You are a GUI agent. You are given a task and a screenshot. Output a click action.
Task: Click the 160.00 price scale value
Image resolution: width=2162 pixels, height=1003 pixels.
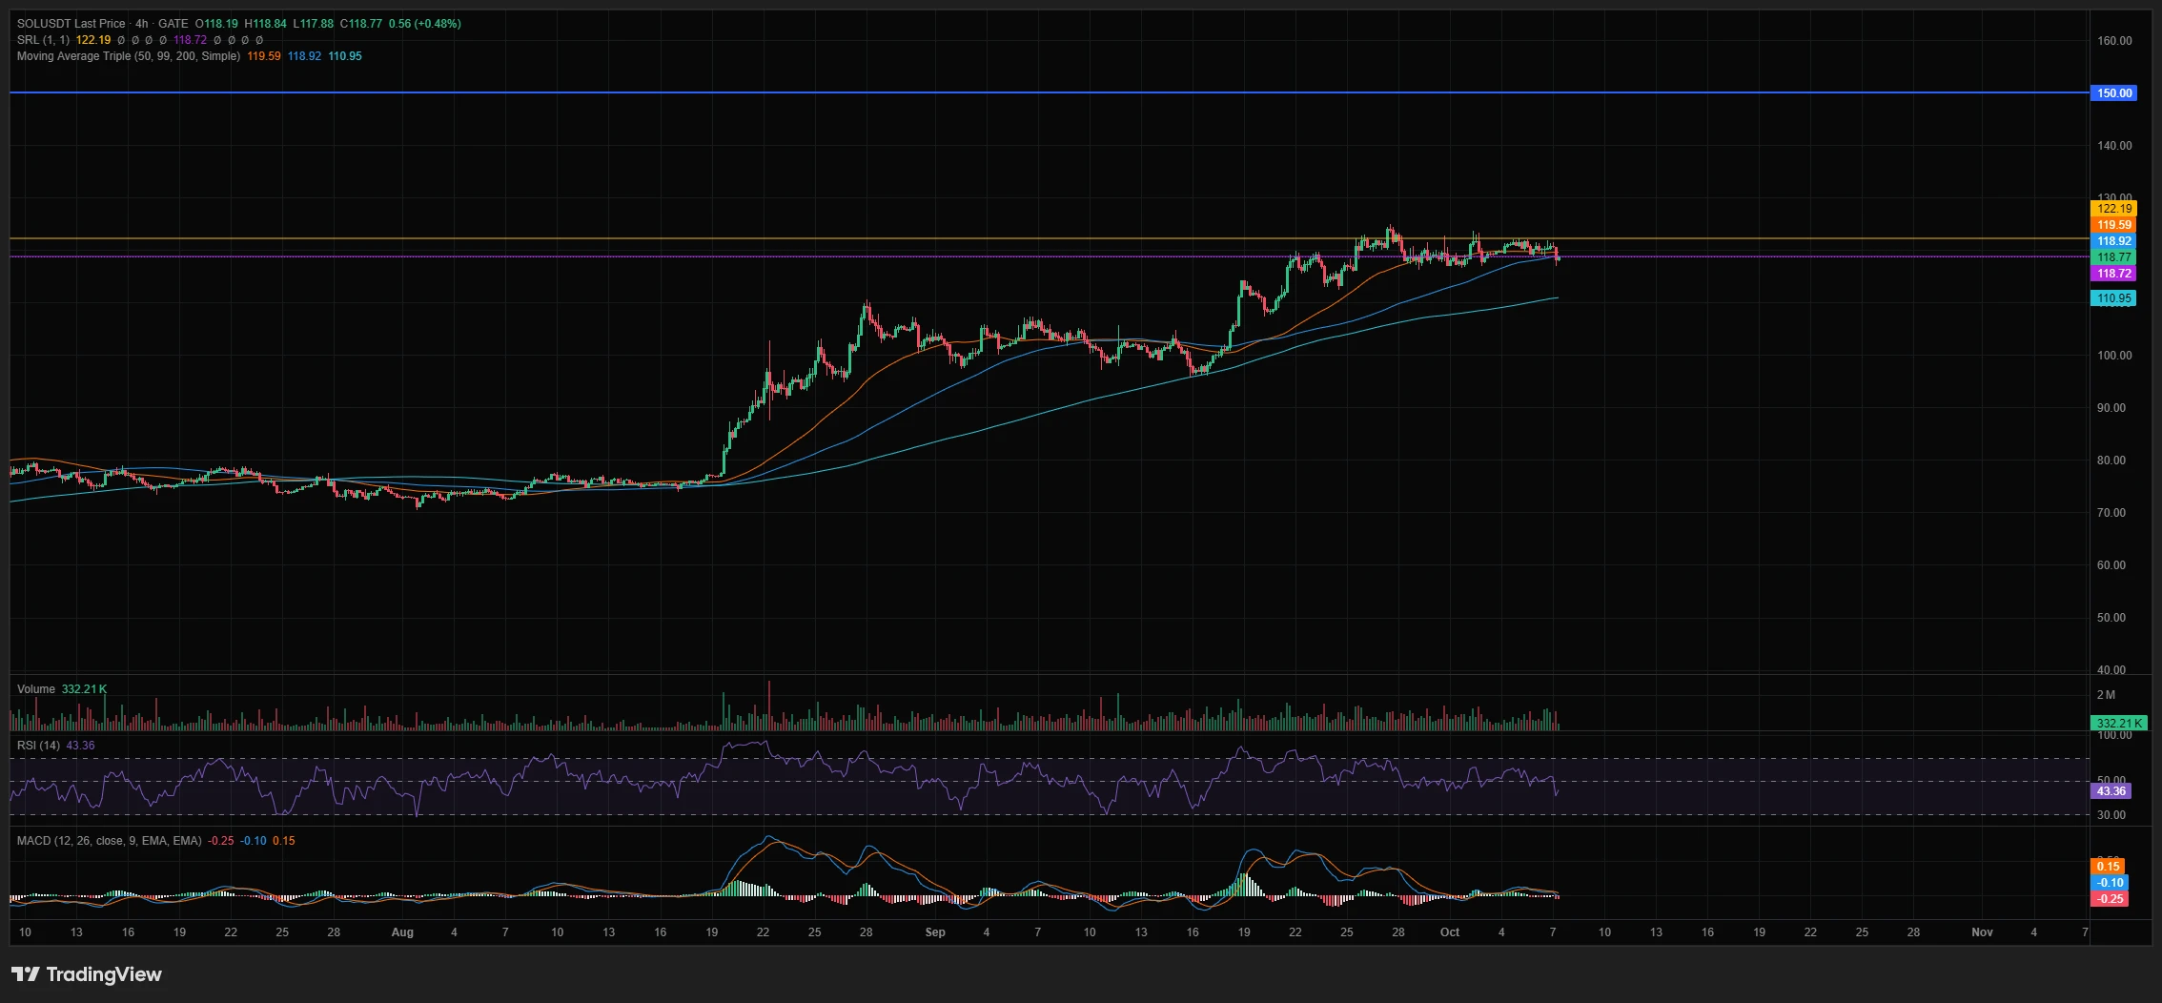(x=2114, y=41)
